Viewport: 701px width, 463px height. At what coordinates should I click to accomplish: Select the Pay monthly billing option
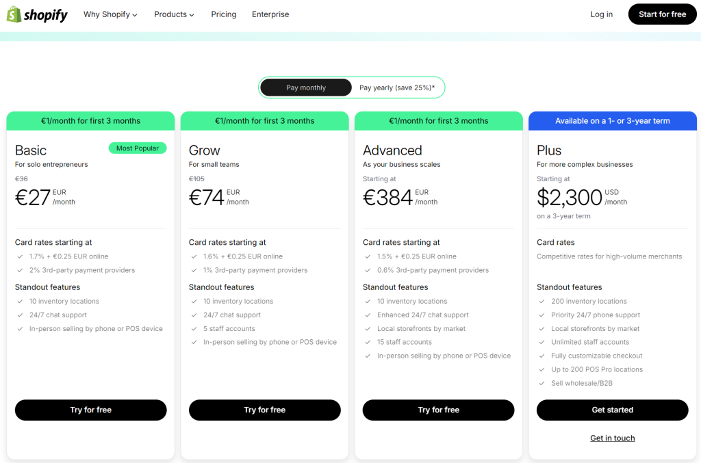point(306,88)
